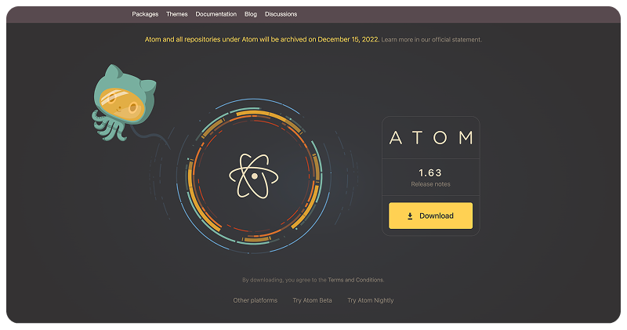Click the yellow Download button
This screenshot has height=330, width=627.
[430, 216]
